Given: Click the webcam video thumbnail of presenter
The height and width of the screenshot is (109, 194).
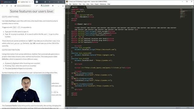Looking at the screenshot, I should pos(26,88).
